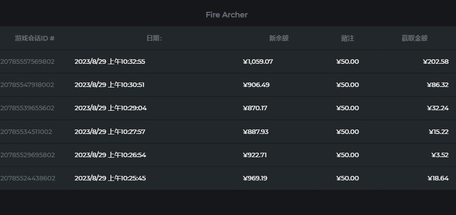Click the ¥906.49 balance value
Image resolution: width=456 pixels, height=215 pixels.
click(256, 85)
